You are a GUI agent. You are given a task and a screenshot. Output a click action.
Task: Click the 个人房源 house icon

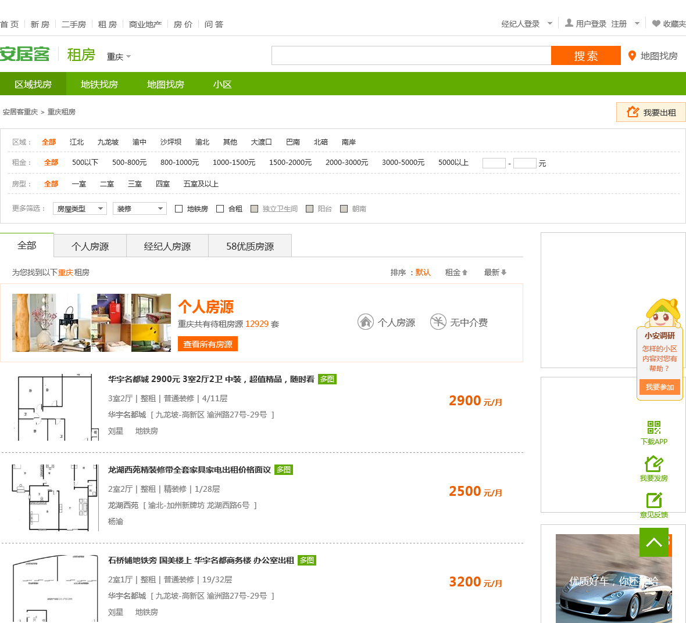365,322
